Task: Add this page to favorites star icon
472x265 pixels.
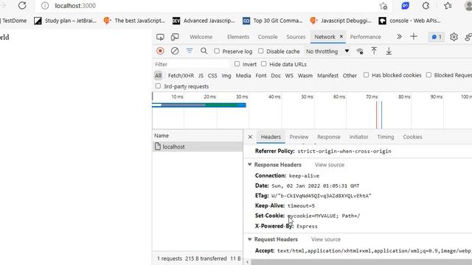Action: (x=383, y=6)
